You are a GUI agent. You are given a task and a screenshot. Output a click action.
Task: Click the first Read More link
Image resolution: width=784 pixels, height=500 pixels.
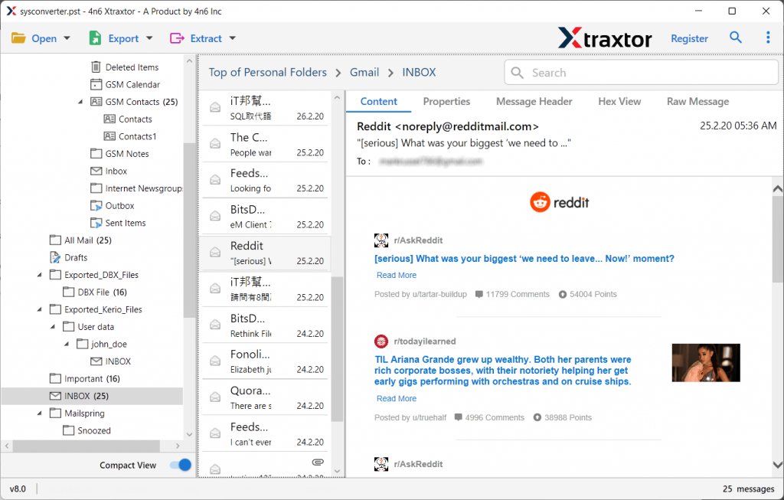coord(397,275)
